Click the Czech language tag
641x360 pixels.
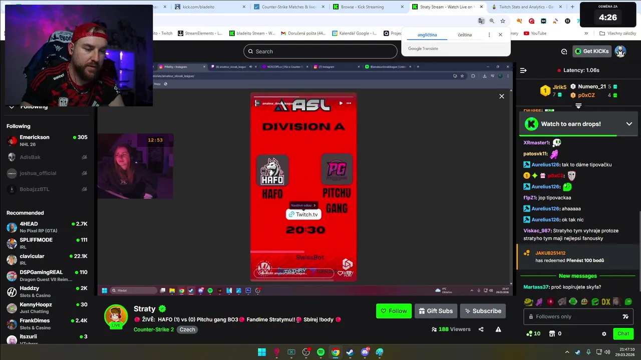point(187,329)
